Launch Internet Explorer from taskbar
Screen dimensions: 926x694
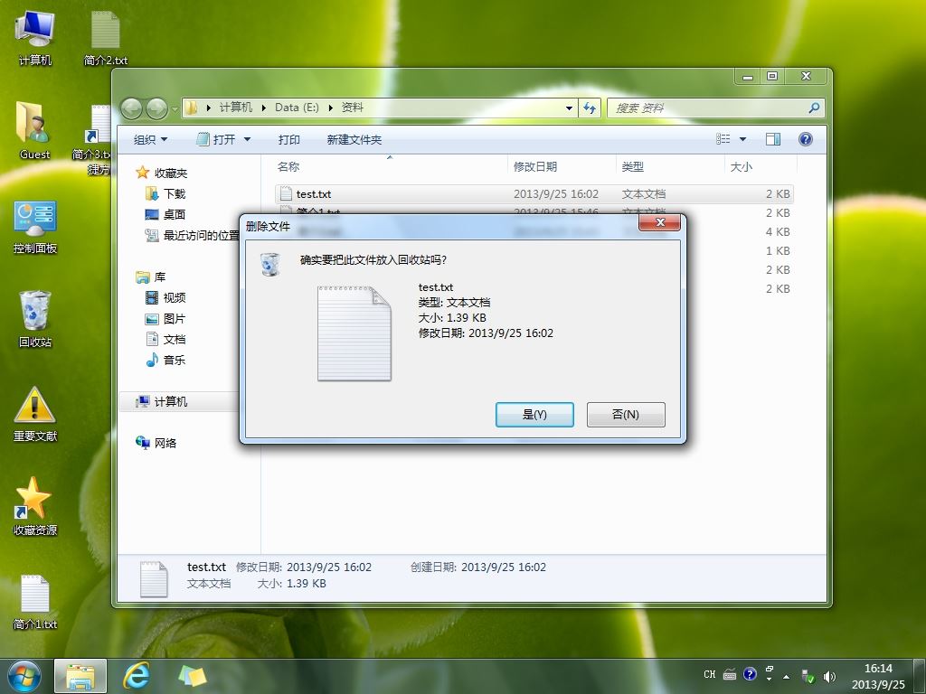(137, 676)
